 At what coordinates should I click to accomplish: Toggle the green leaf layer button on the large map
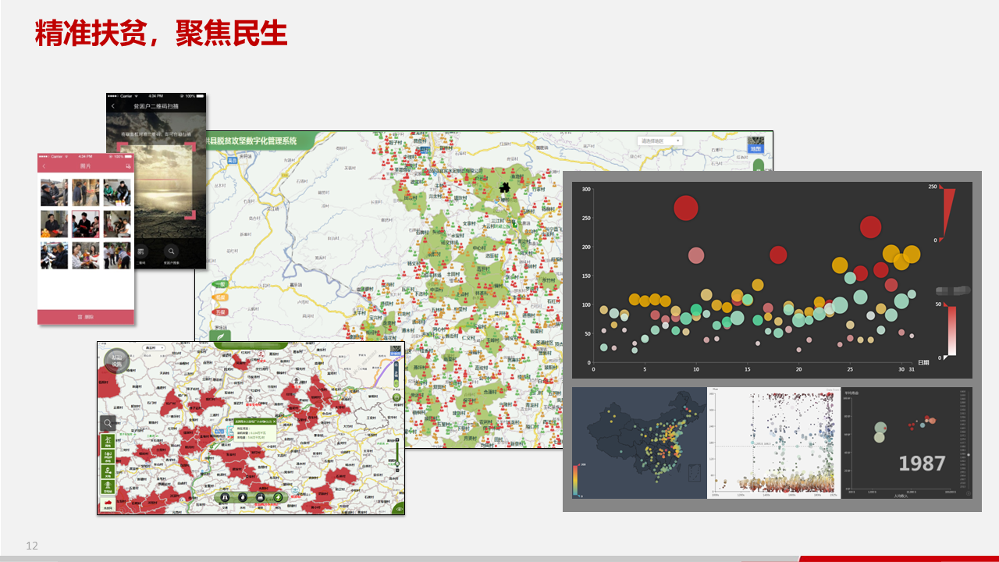point(220,336)
